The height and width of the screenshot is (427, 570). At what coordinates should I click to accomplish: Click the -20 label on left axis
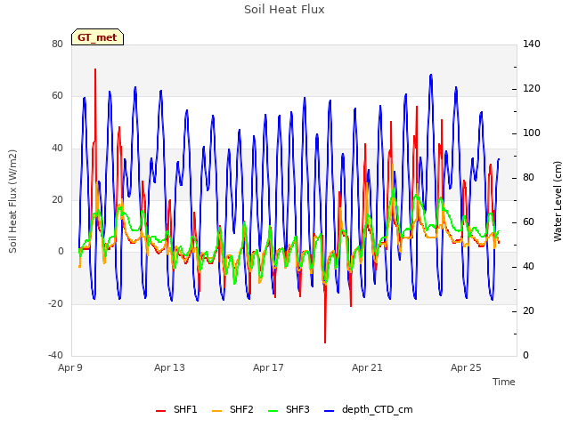click(55, 303)
